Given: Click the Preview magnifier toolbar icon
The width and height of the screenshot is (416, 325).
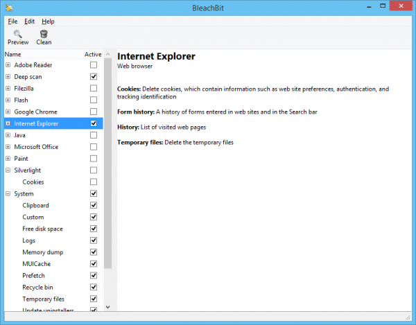Looking at the screenshot, I should [x=18, y=34].
